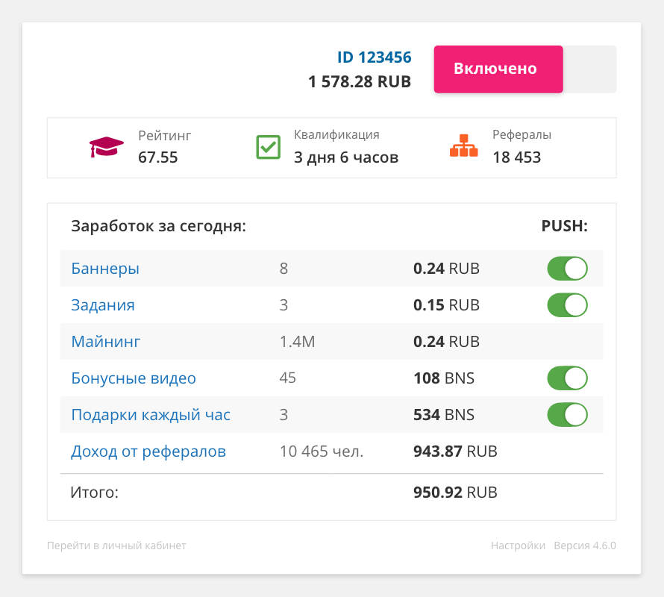Toggle the pink Включено power switch
The image size is (664, 597).
(x=524, y=69)
